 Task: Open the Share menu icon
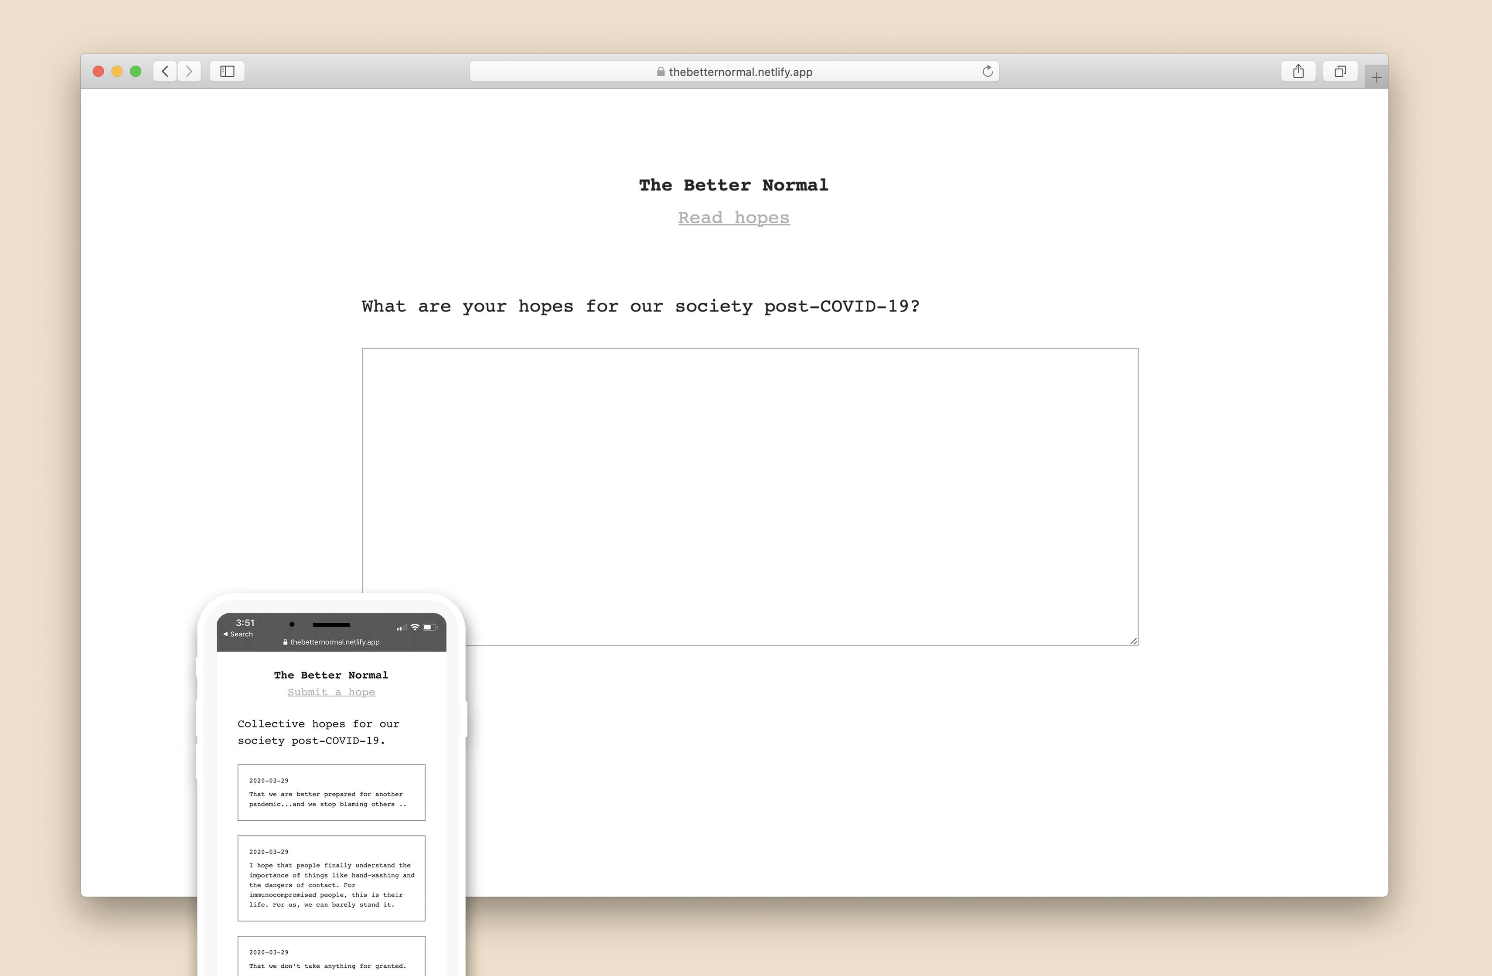(x=1298, y=72)
